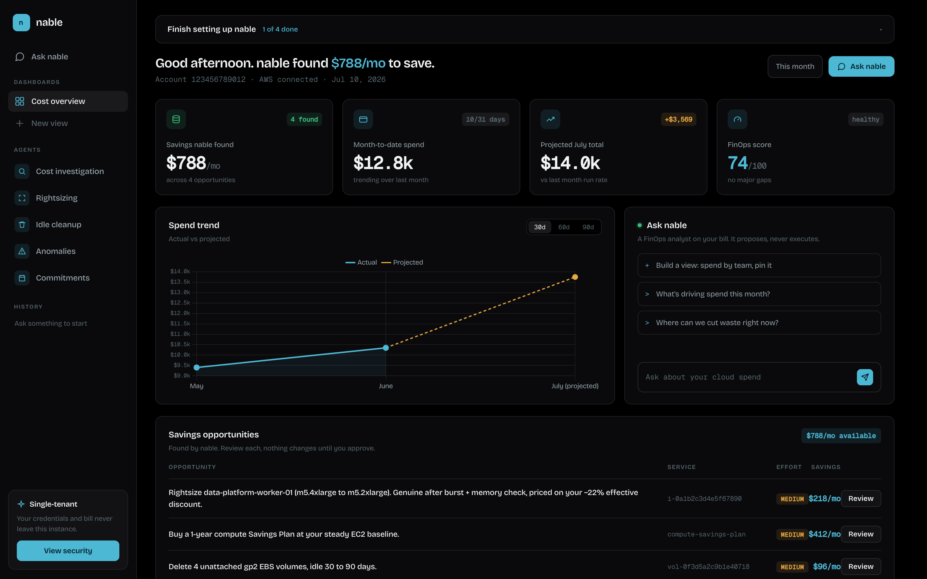Click the gauge icon on FinOps score card
This screenshot has width=927, height=579.
tap(737, 120)
